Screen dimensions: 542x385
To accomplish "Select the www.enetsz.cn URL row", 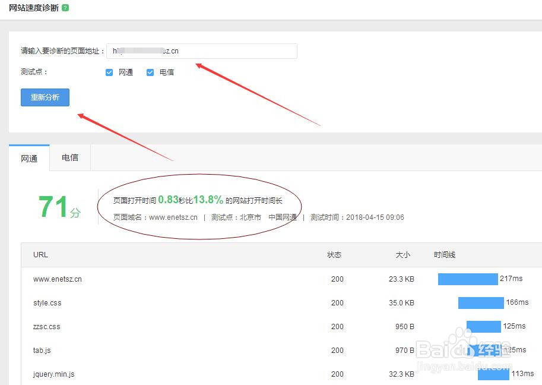I will point(281,279).
